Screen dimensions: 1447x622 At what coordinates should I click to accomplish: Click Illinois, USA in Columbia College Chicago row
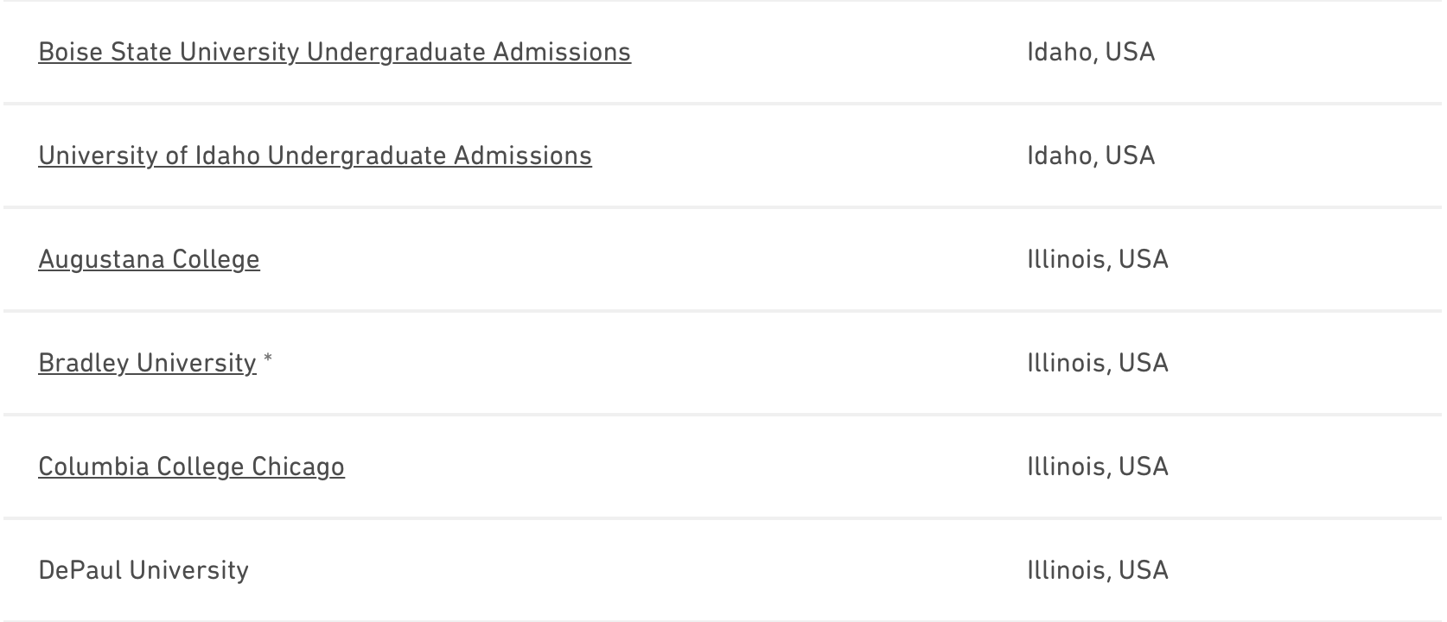[1098, 466]
